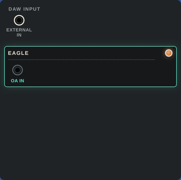Screen dimensions: 181x180
Task: Select the Eagle module panel body
Action: [x=90, y=67]
